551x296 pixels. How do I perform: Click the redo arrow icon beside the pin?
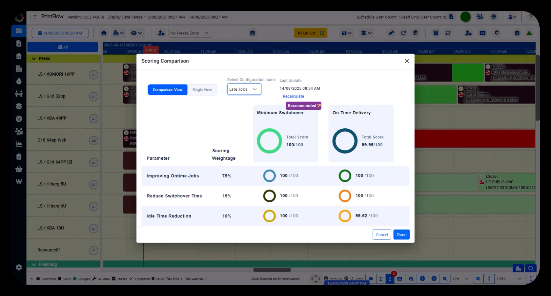point(403,33)
